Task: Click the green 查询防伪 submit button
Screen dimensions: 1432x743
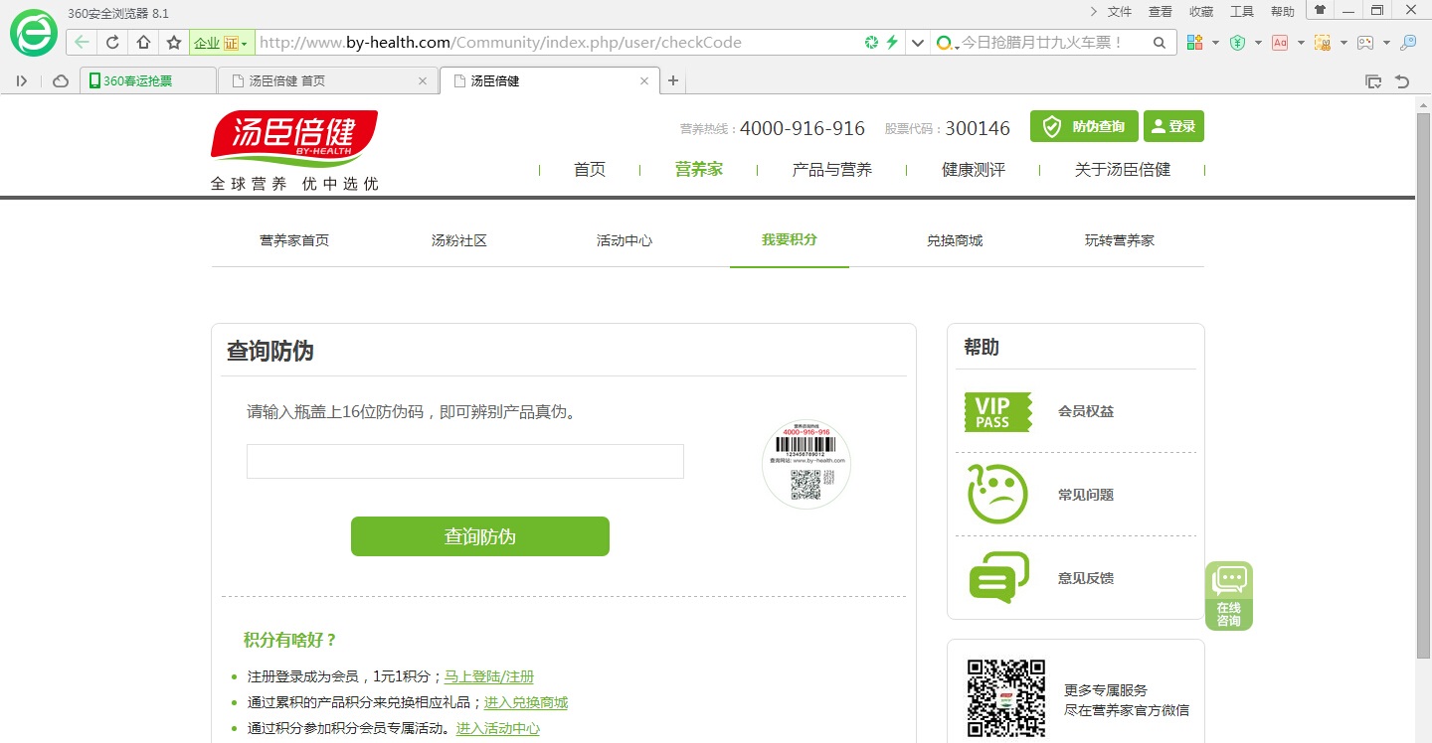Action: [x=479, y=536]
